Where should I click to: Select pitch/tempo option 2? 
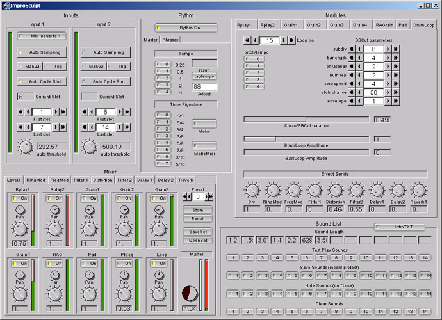click(254, 73)
